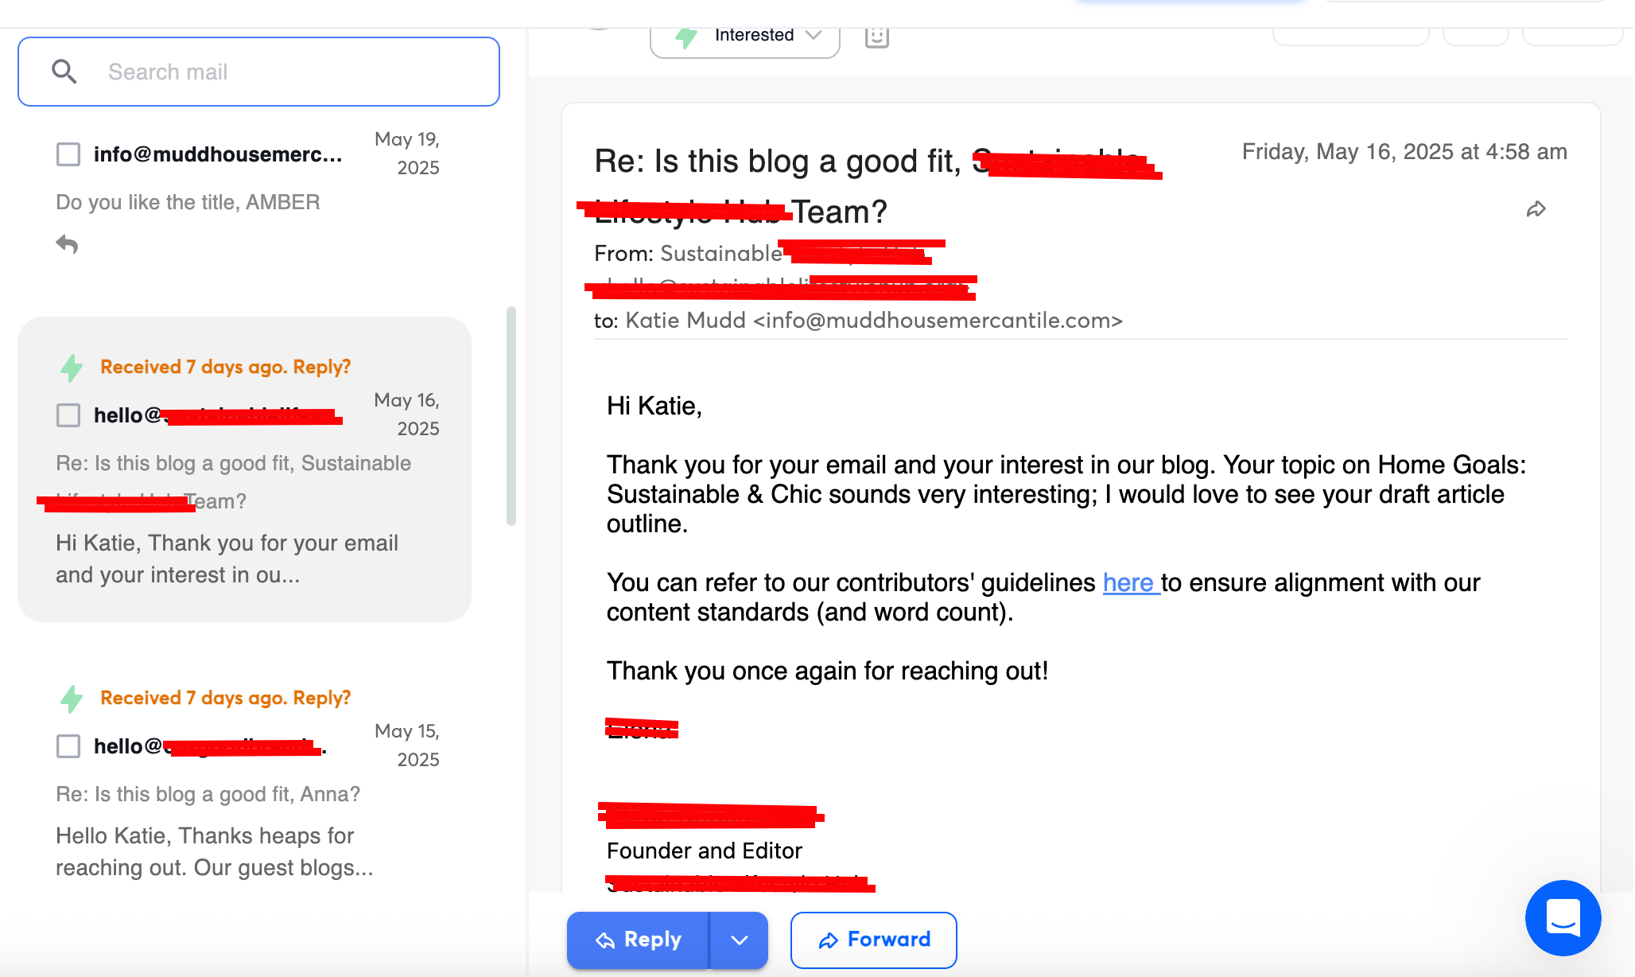
Task: Check the info@muddhousemerc email checkbox
Action: pyautogui.click(x=68, y=154)
